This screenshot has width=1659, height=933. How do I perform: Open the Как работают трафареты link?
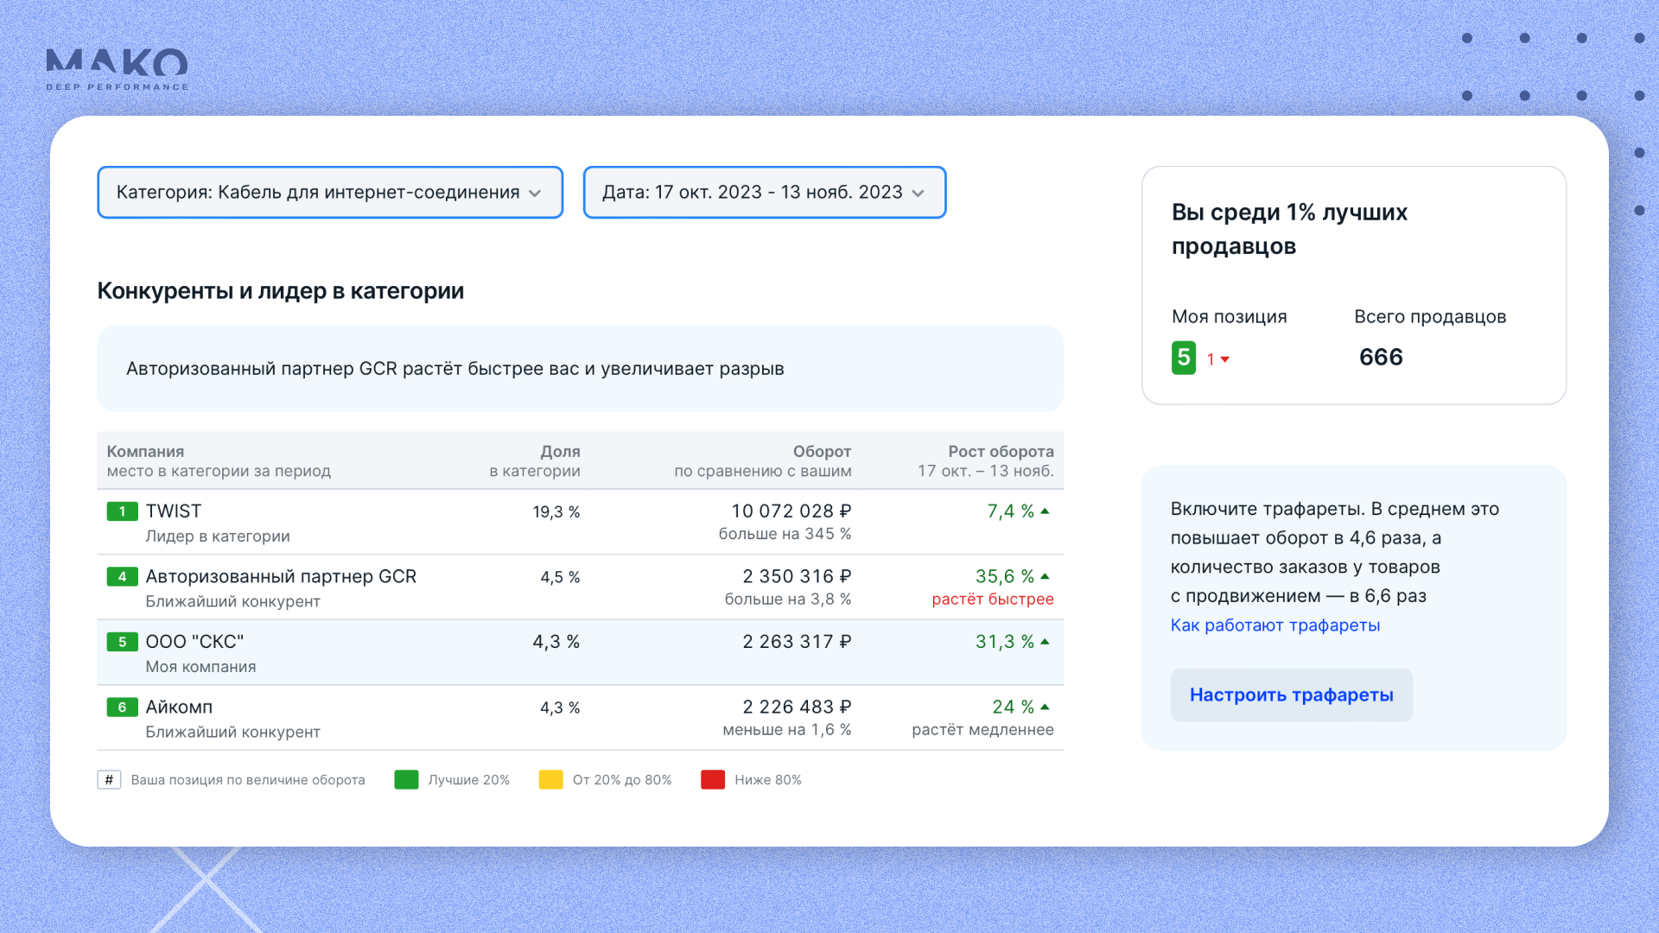[x=1274, y=625]
